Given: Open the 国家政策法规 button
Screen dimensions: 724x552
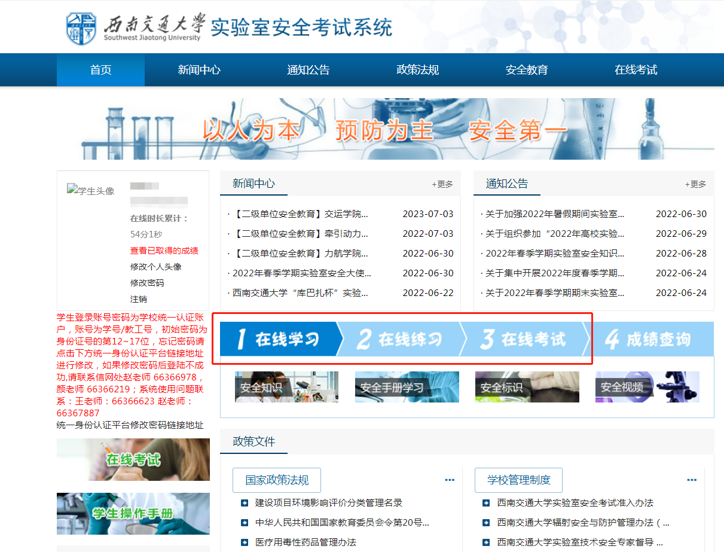Looking at the screenshot, I should click(277, 480).
